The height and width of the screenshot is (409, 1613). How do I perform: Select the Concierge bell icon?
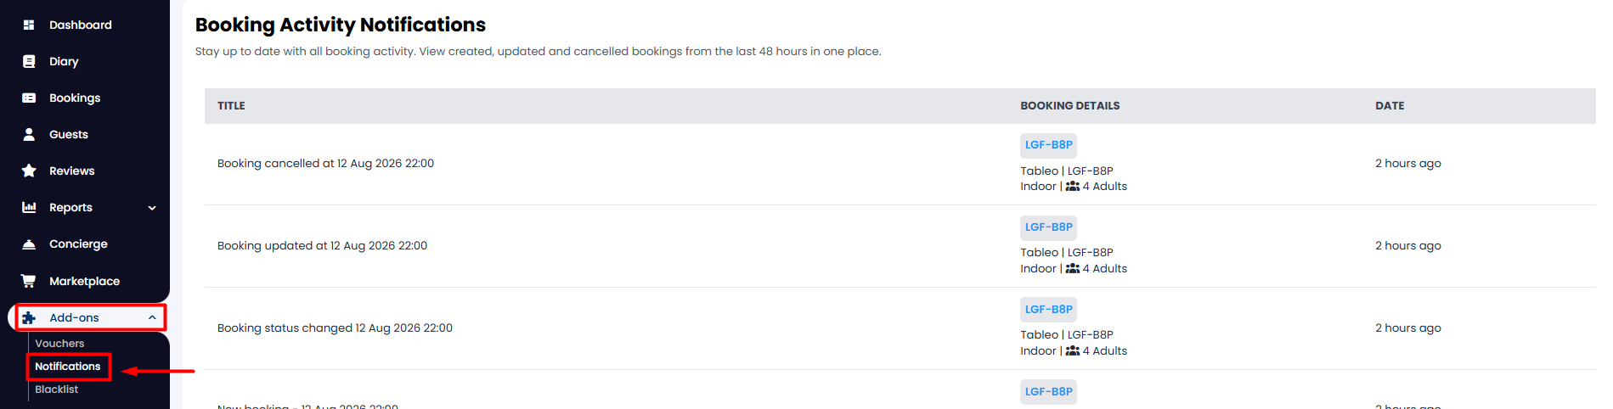coord(29,244)
